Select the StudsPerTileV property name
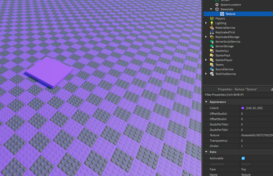 click(219, 130)
